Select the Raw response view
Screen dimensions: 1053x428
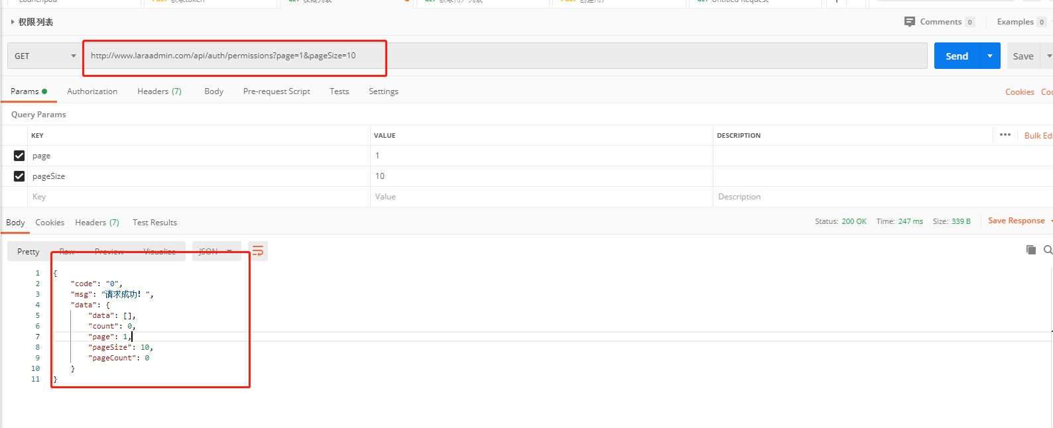click(67, 252)
